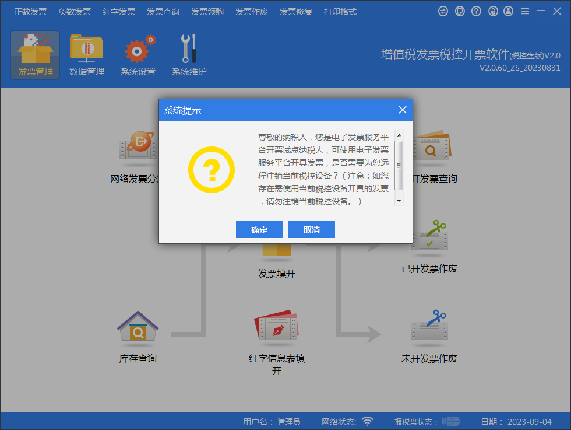Click the network status wifi icon
This screenshot has height=430, width=571.
pyautogui.click(x=367, y=421)
